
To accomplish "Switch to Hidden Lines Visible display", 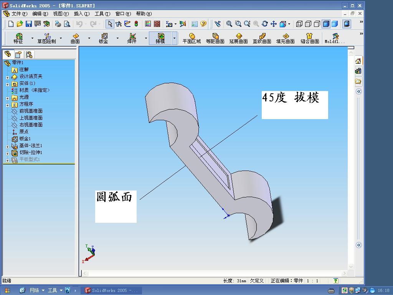I will (308, 24).
